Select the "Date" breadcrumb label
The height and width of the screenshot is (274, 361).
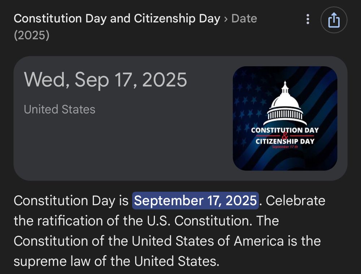point(244,19)
